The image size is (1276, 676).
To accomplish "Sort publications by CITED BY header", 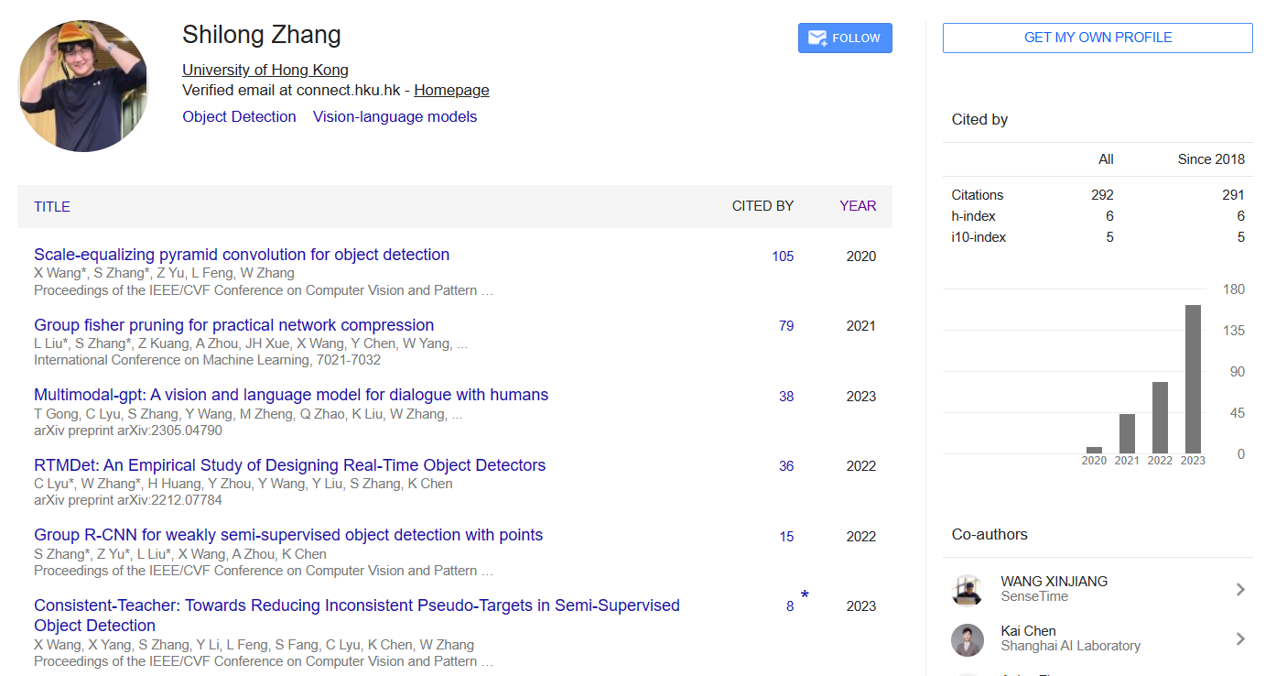I will 762,206.
